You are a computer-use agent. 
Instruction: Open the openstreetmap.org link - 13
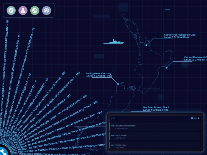click(18, 82)
